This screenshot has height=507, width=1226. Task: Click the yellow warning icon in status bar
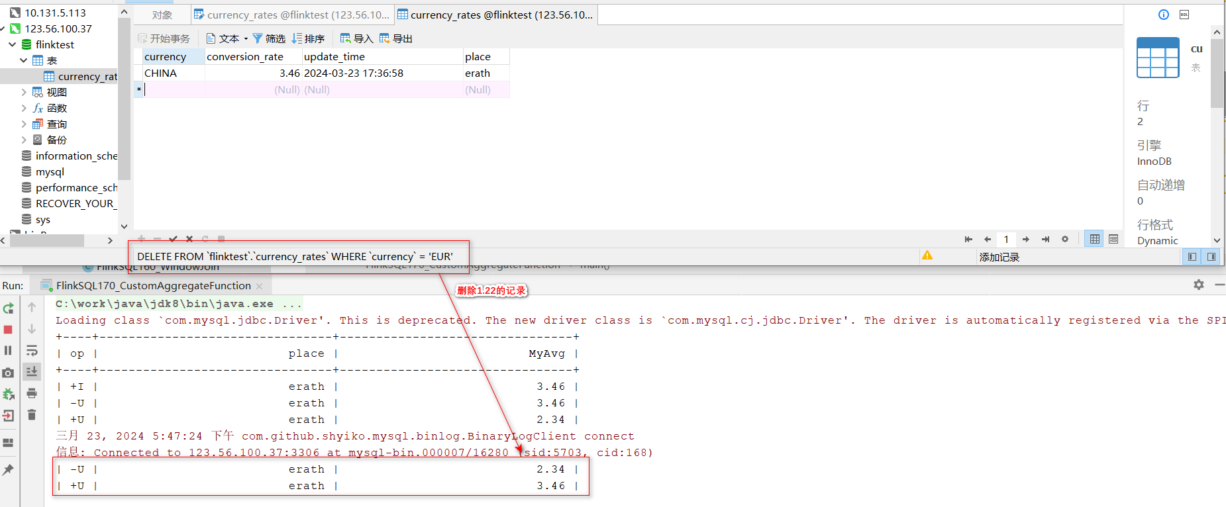(x=927, y=255)
